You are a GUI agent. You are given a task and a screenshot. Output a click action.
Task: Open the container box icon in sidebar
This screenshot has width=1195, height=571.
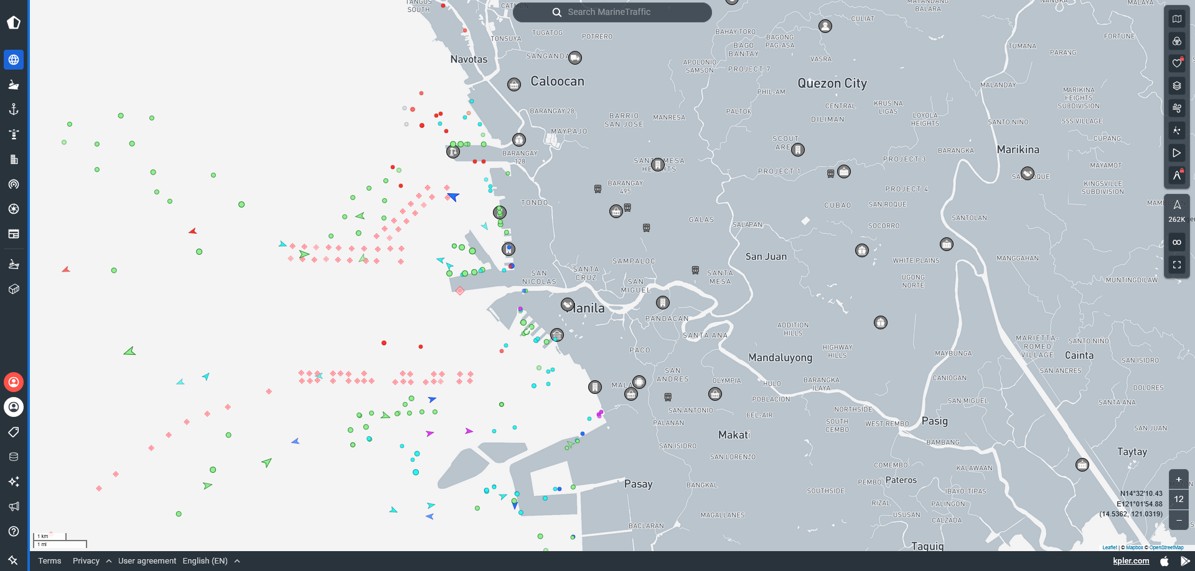pos(14,289)
